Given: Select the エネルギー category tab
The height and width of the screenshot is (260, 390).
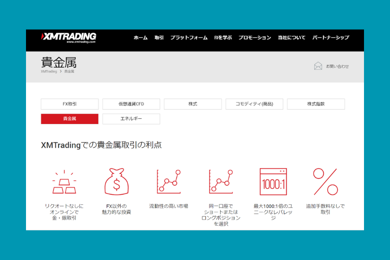Looking at the screenshot, I should pos(131,119).
